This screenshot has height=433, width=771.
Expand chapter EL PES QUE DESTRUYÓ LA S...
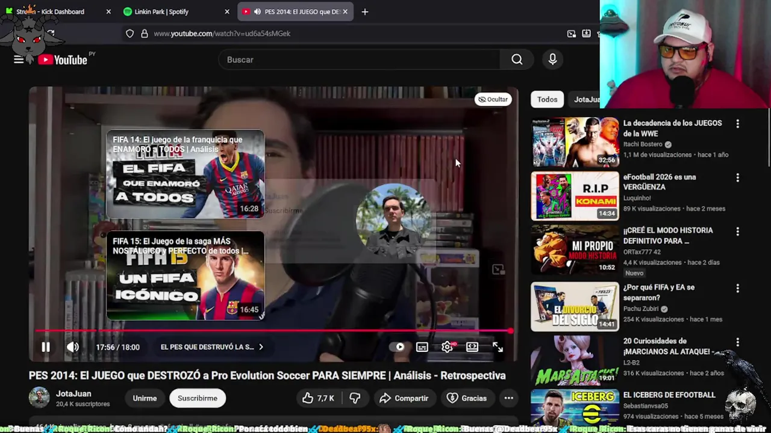[x=212, y=347]
